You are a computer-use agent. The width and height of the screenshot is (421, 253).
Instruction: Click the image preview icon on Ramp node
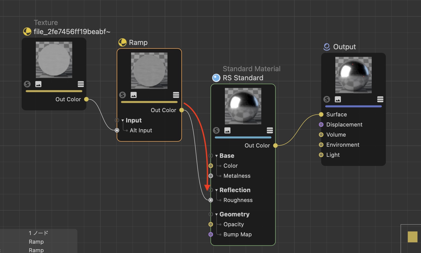[x=133, y=95]
